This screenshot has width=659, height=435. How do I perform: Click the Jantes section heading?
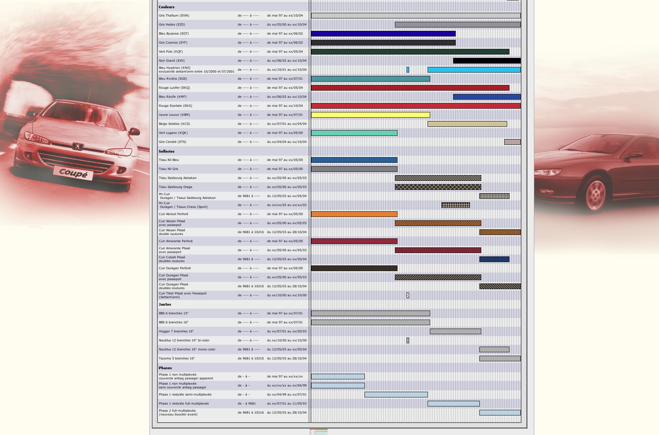point(165,305)
